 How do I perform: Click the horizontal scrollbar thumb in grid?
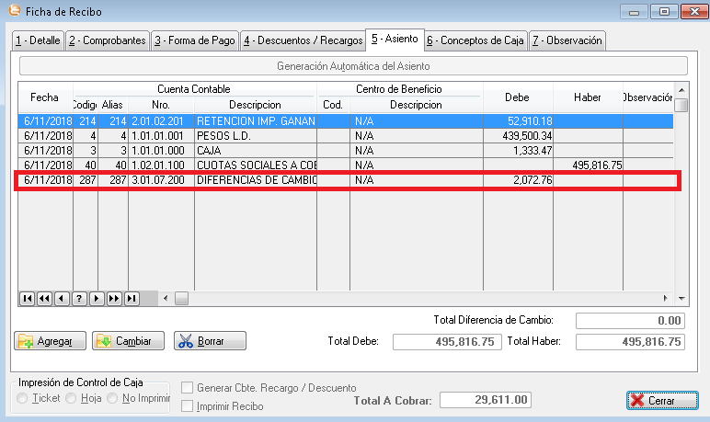click(x=181, y=298)
